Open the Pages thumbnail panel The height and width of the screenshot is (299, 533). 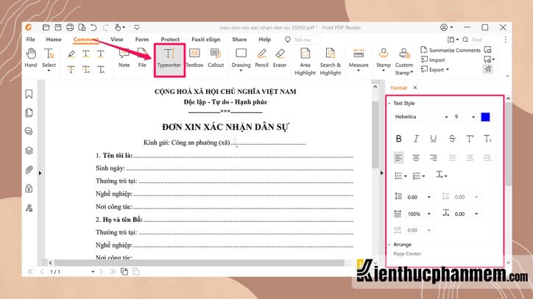[x=29, y=112]
